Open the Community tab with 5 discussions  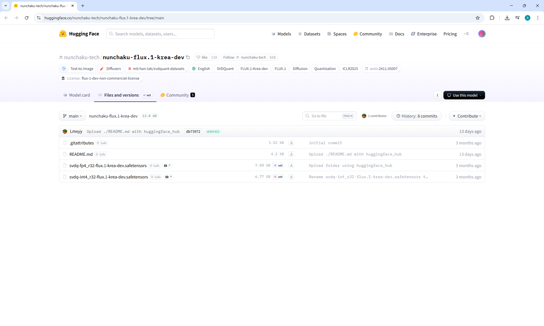click(178, 95)
